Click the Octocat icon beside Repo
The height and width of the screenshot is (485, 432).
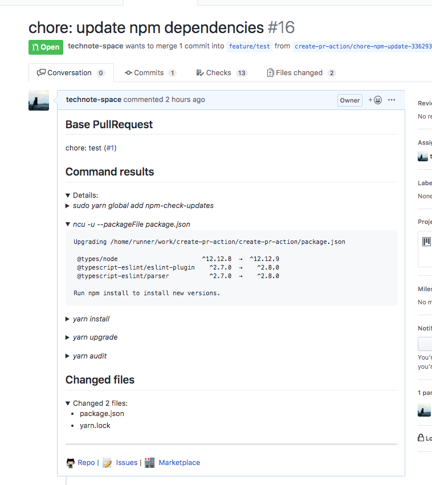point(71,463)
